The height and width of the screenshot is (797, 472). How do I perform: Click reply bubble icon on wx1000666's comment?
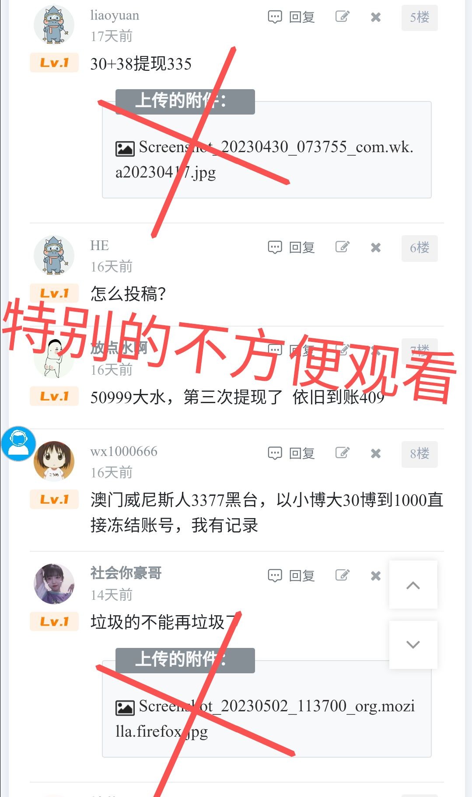tap(275, 453)
